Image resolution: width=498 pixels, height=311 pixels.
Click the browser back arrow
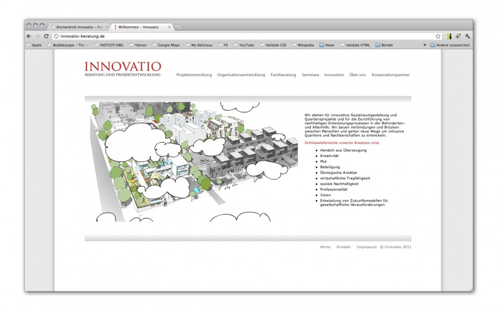pos(29,36)
